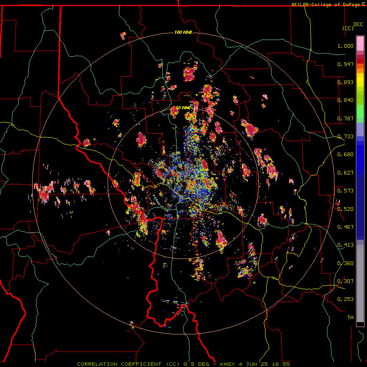Click the 0.787 legend value
Image resolution: width=367 pixels, height=367 pixels.
(345, 118)
